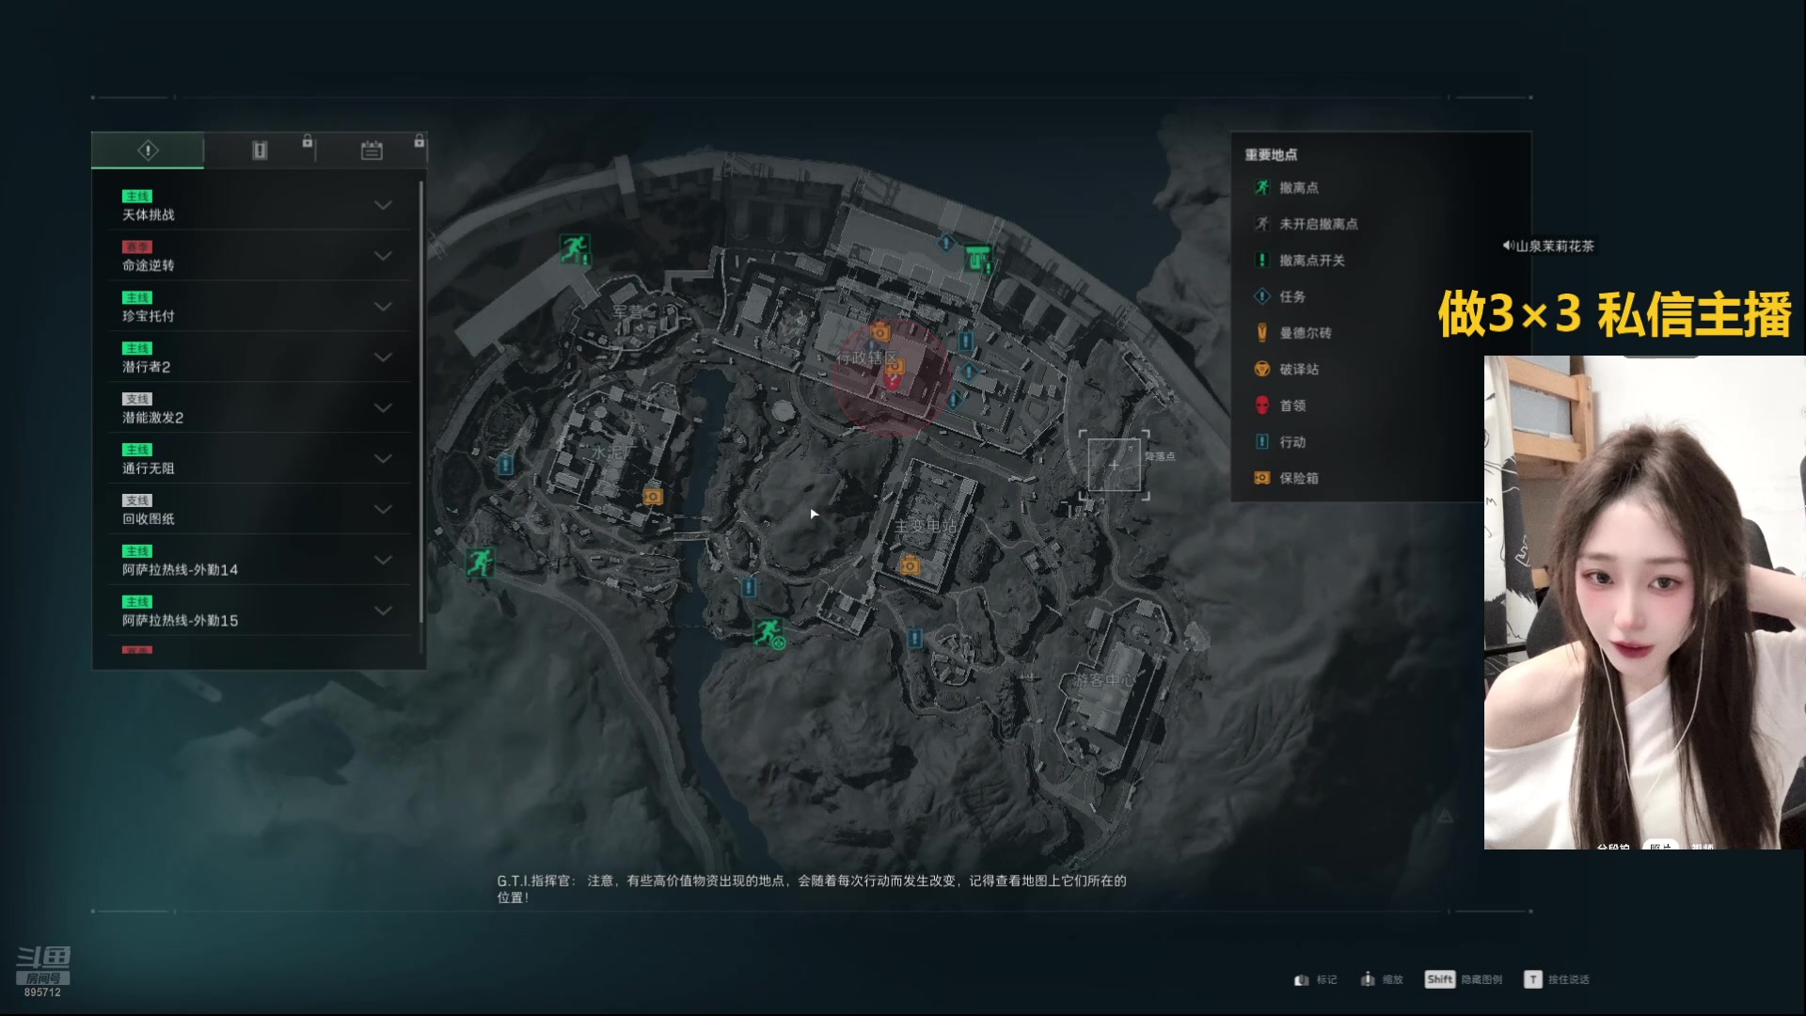Select the extraction point icon near 军营
Screen dimensions: 1806x1016
(x=574, y=249)
